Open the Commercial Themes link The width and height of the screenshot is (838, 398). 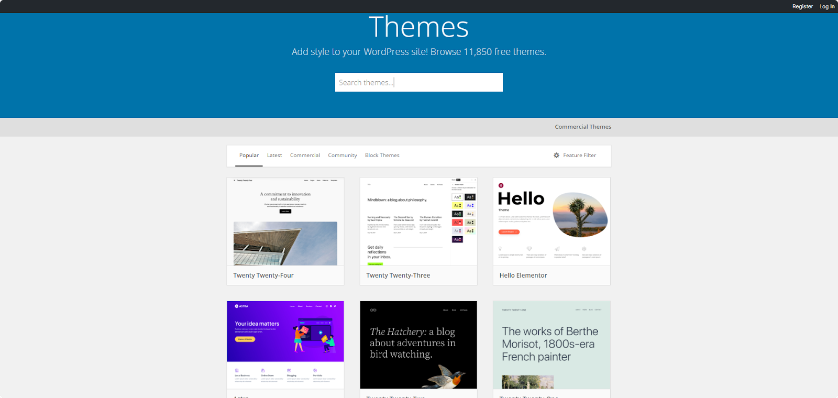pyautogui.click(x=583, y=127)
